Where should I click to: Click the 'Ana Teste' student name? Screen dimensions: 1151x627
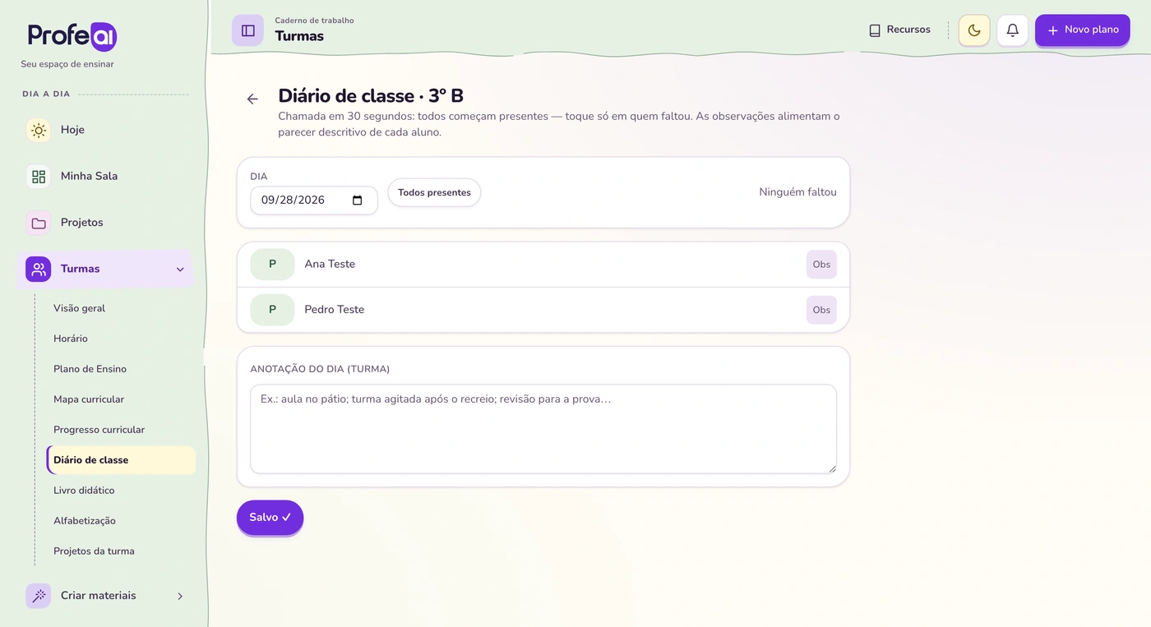coord(330,265)
